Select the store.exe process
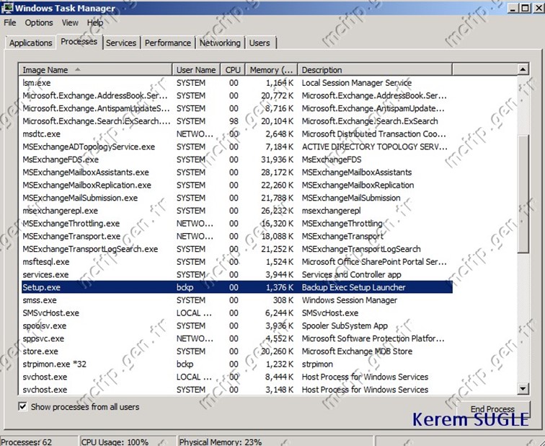The height and width of the screenshot is (446, 545). (236, 351)
